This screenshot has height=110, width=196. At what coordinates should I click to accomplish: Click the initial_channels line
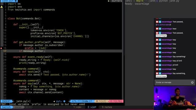pos(60,36)
